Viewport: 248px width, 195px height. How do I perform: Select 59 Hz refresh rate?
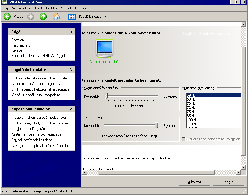[214, 95]
